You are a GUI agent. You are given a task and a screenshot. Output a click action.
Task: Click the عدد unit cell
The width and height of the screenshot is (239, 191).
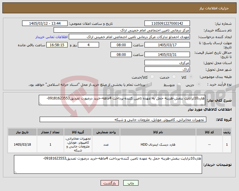point(106,144)
